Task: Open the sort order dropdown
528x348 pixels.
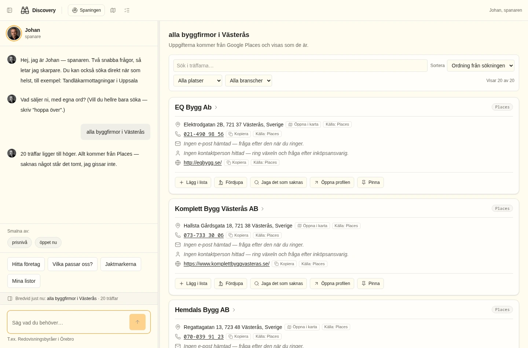Action: (x=481, y=66)
